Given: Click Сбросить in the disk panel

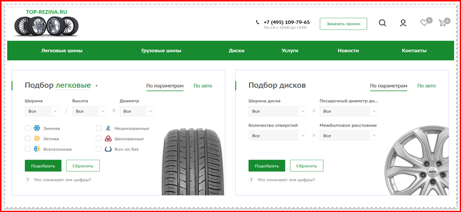Looking at the screenshot, I should pyautogui.click(x=307, y=165).
